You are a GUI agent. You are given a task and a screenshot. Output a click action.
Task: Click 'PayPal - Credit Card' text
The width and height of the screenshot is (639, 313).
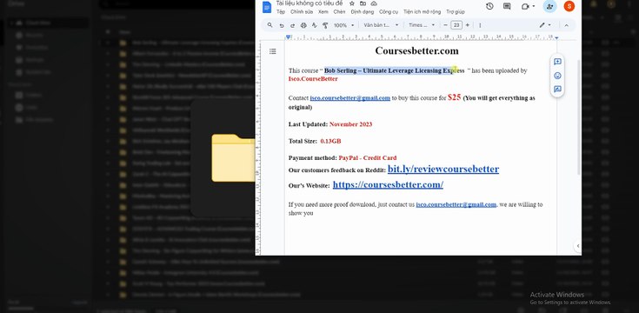368,157
